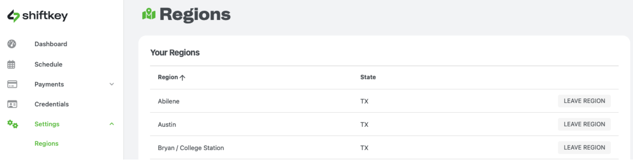Click the Schedule calendar icon

[x=12, y=64]
